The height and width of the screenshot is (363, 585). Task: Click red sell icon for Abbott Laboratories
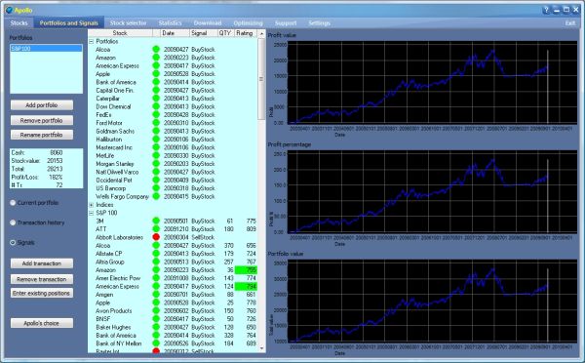156,237
